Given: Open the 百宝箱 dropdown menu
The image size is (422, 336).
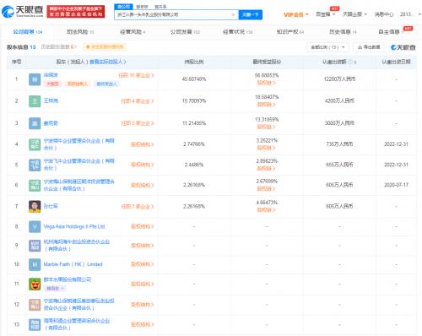Looking at the screenshot, I should click(x=326, y=14).
